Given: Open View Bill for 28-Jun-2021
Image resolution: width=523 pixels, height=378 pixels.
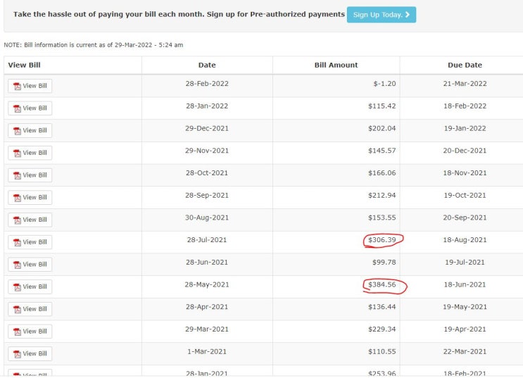Looking at the screenshot, I should pyautogui.click(x=30, y=265).
